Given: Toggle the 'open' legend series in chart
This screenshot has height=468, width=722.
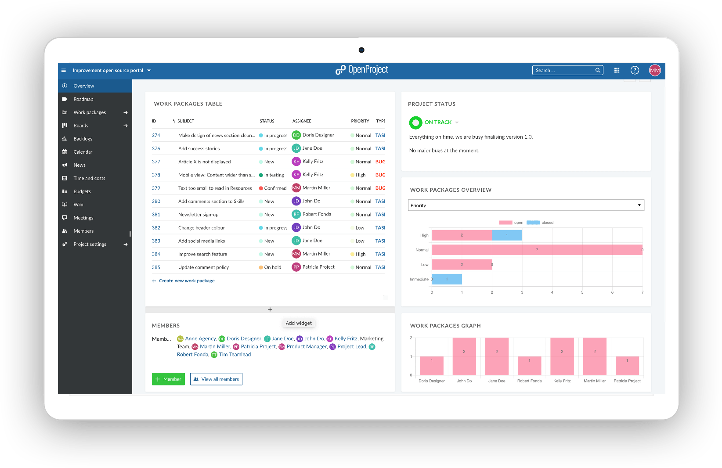Looking at the screenshot, I should (511, 223).
